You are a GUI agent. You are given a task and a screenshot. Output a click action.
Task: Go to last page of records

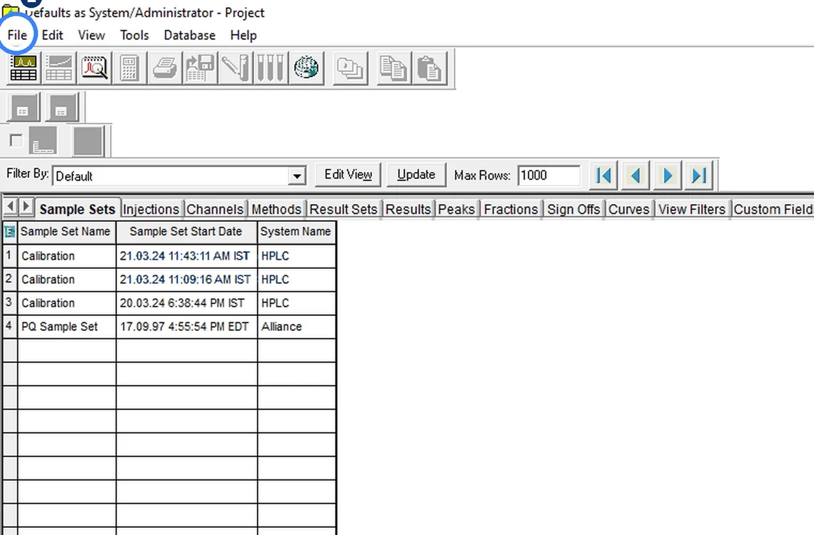coord(699,175)
